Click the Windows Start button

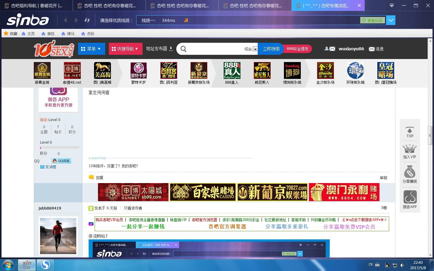pyautogui.click(x=8, y=265)
